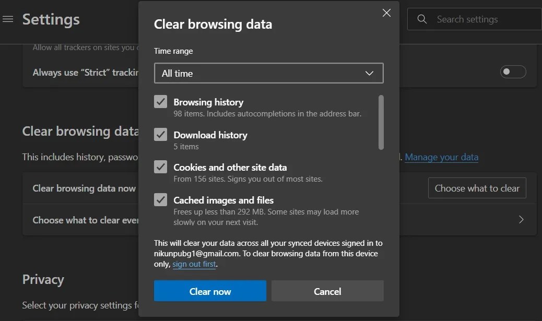Expand the Choose what to clear every time row
The height and width of the screenshot is (321, 542).
pos(521,220)
